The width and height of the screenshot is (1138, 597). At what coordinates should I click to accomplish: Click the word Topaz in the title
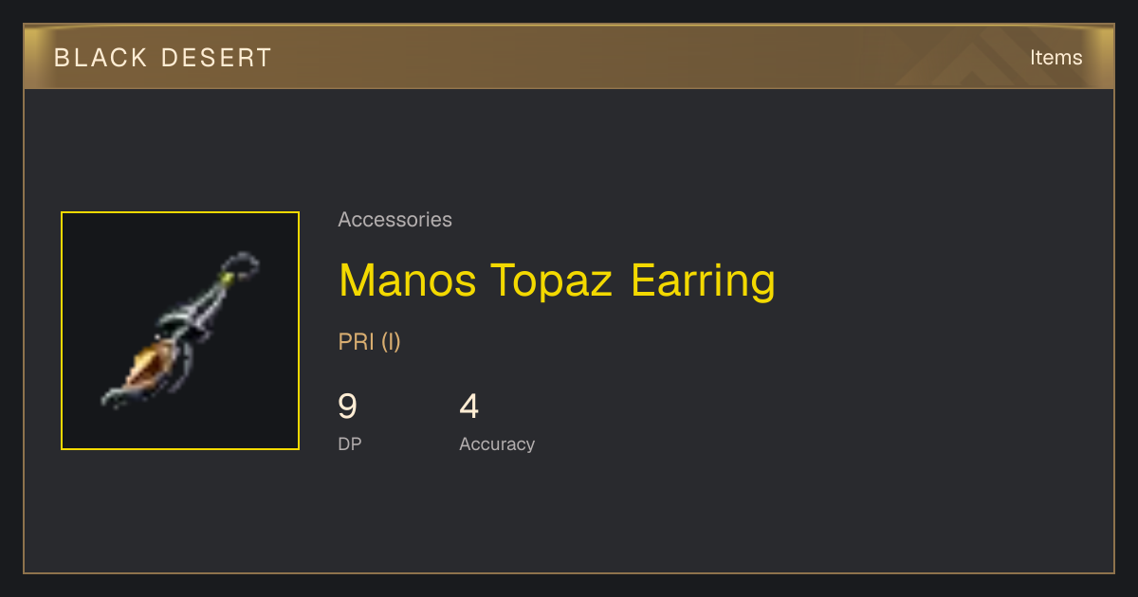(x=551, y=281)
